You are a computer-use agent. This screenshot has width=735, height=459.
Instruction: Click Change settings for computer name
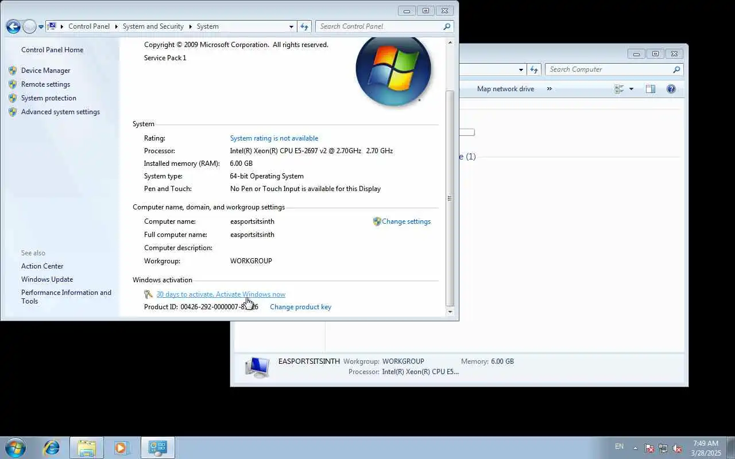click(x=406, y=221)
